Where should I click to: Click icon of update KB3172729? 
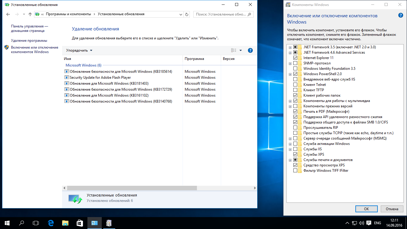click(x=67, y=89)
